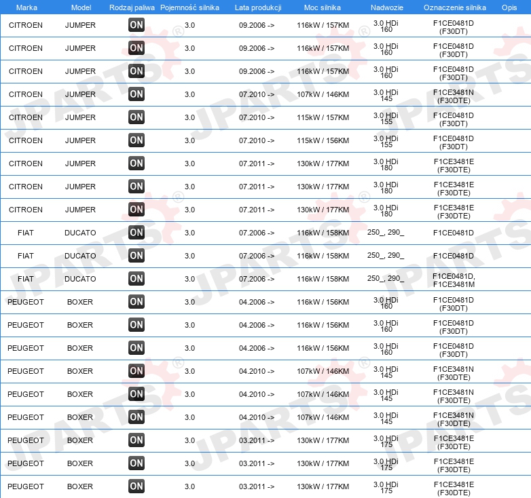Click capacity 3.0 in the CITROEN 107kW row
This screenshot has width=531, height=498.
pyautogui.click(x=189, y=94)
